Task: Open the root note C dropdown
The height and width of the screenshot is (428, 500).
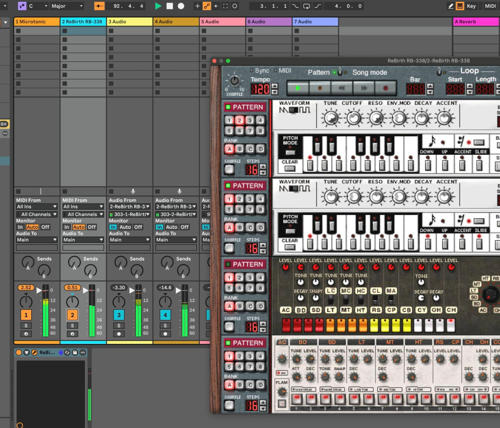Action: click(x=37, y=6)
